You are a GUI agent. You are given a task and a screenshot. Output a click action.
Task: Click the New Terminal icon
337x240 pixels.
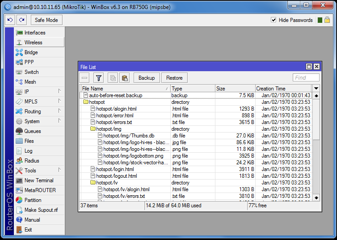point(19,180)
